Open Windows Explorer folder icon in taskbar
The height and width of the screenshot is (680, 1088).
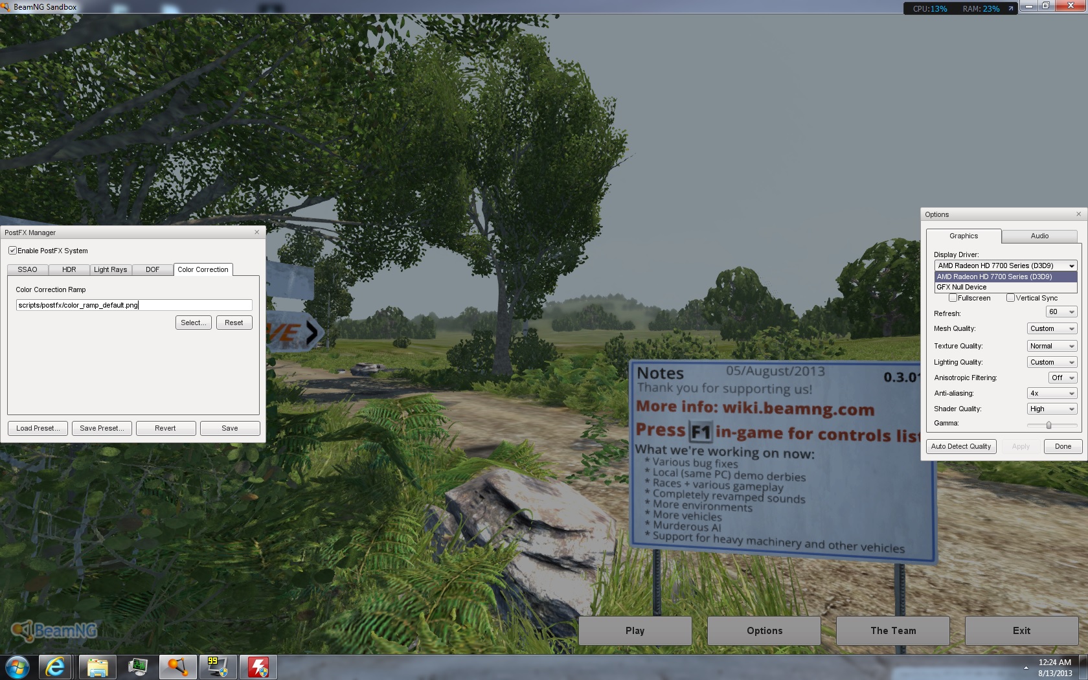tap(97, 667)
